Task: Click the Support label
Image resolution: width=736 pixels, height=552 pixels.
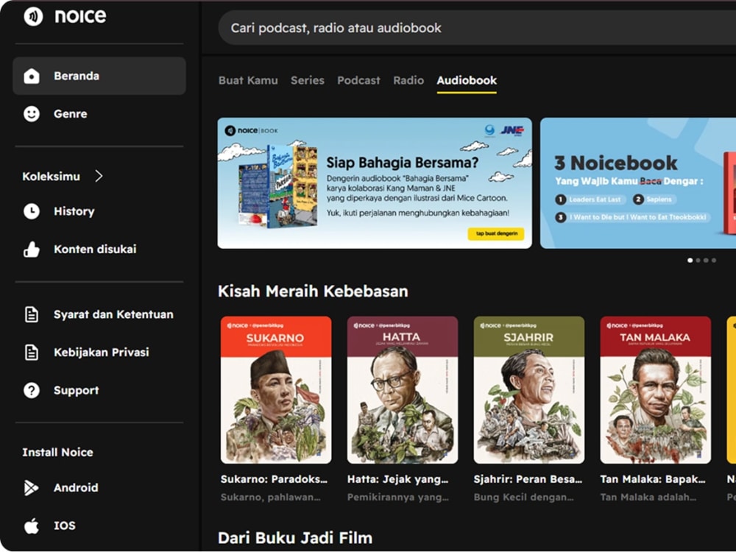Action: point(76,391)
